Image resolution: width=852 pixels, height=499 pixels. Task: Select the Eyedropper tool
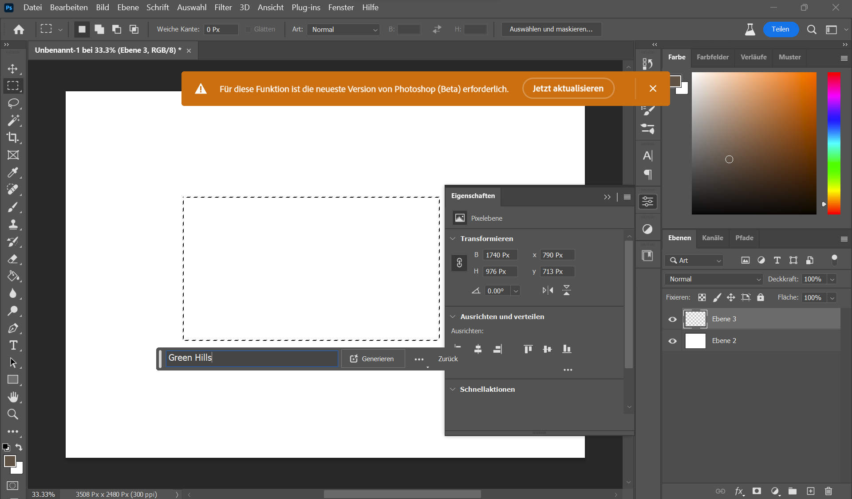13,172
